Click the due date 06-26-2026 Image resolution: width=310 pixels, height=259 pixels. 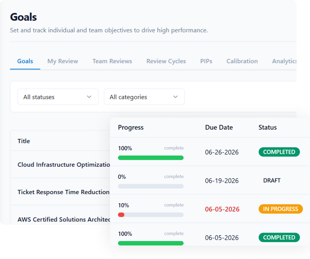coord(222,152)
